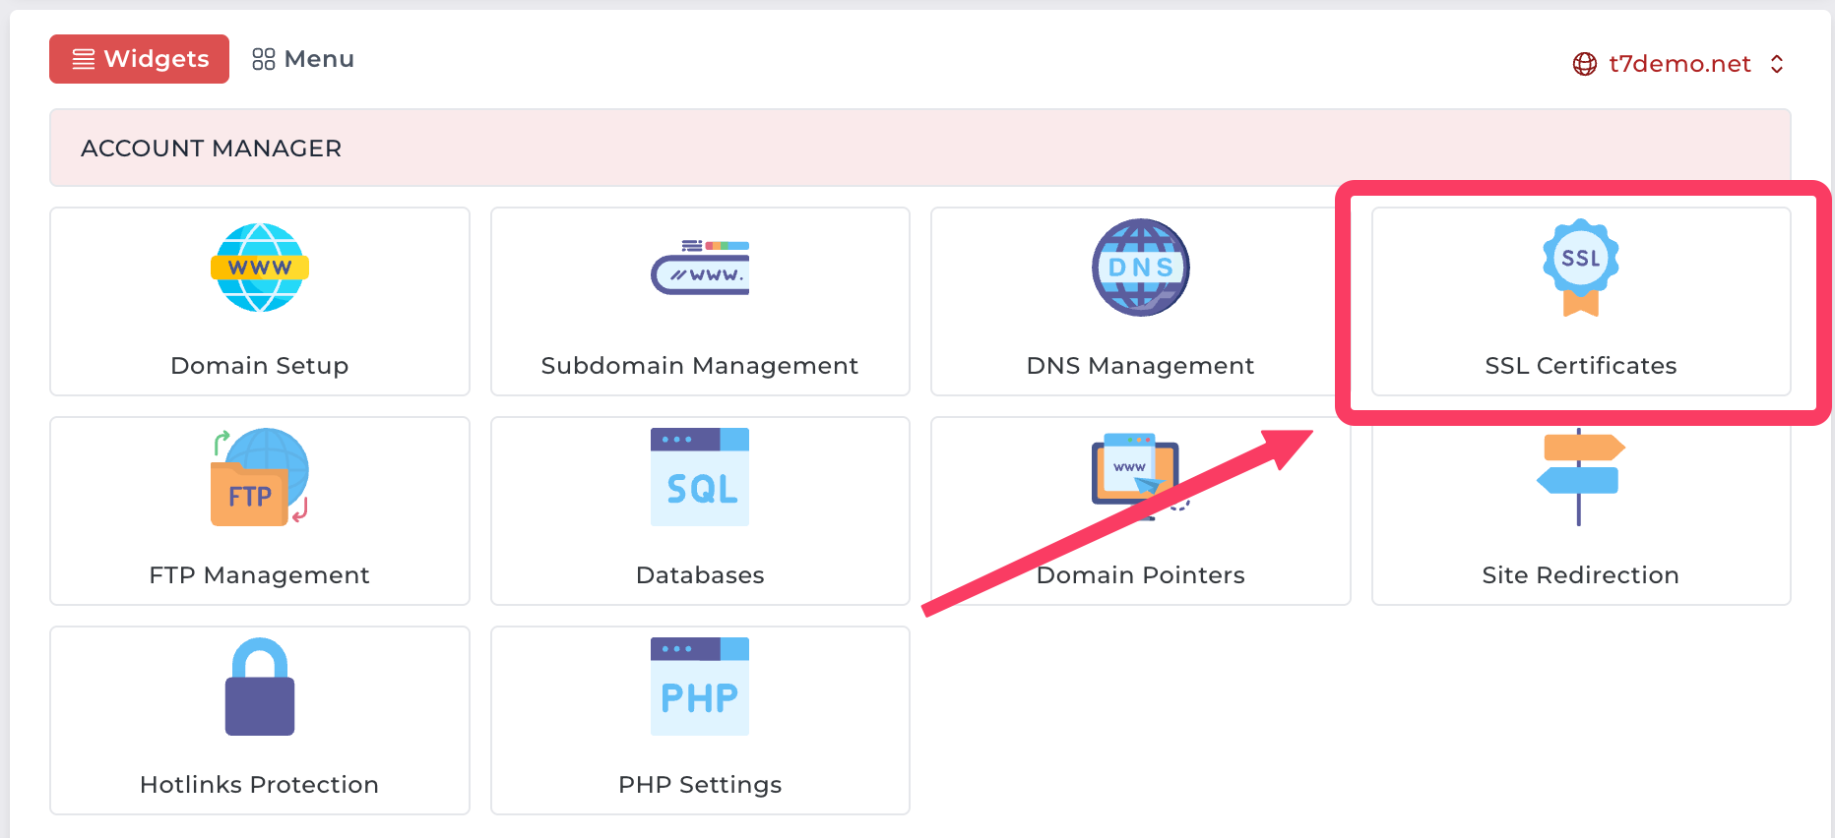Click the domain selector up-down chevron
The image size is (1835, 838).
coord(1777,64)
